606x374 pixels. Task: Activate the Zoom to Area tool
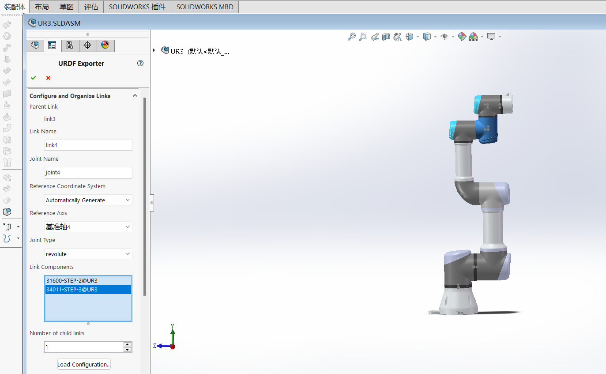[x=363, y=37]
